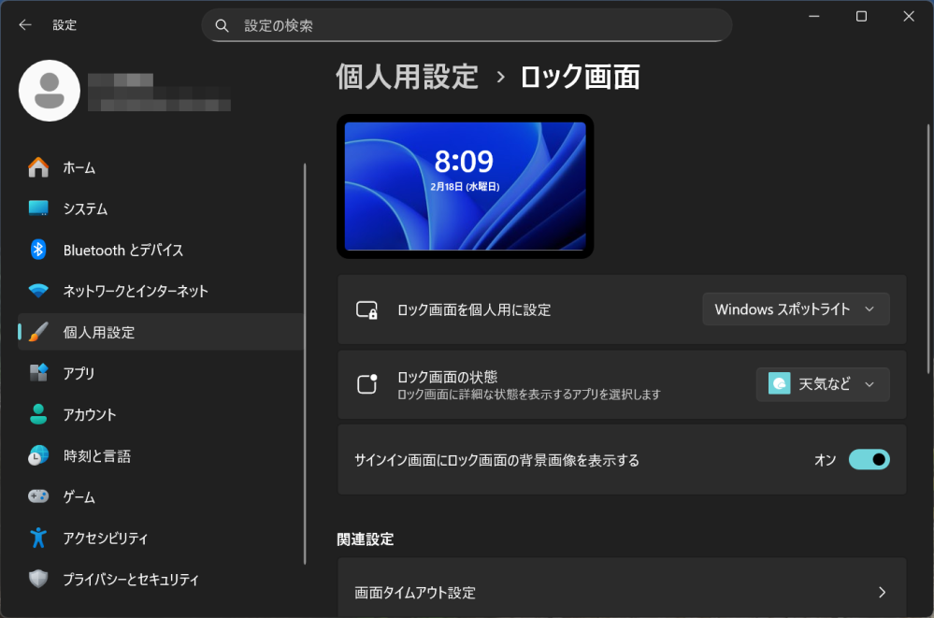Change the Windows スポットライト selection
Viewport: 934px width, 618px height.
(796, 309)
